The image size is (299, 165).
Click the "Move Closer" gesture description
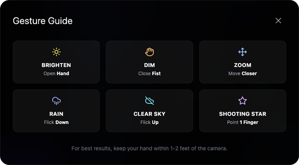point(242,74)
